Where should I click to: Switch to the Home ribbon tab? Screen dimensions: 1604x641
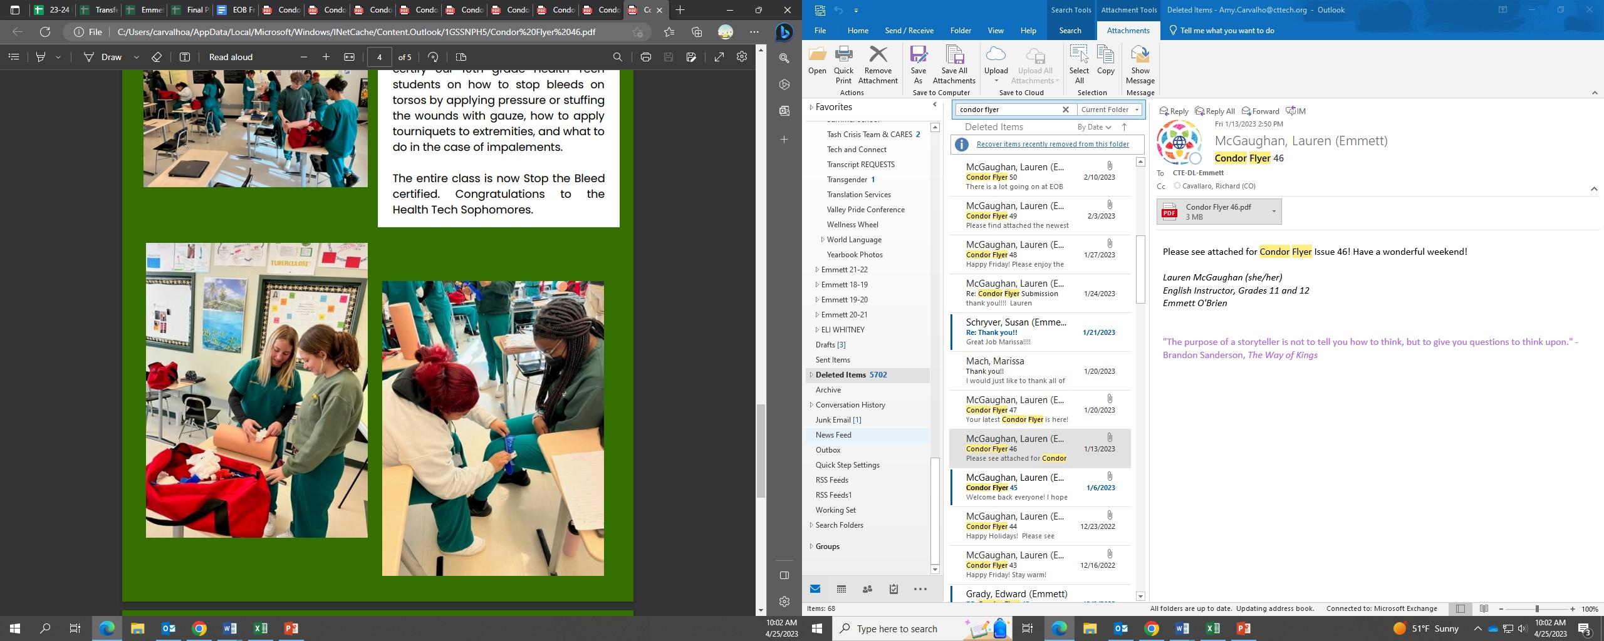pyautogui.click(x=858, y=30)
